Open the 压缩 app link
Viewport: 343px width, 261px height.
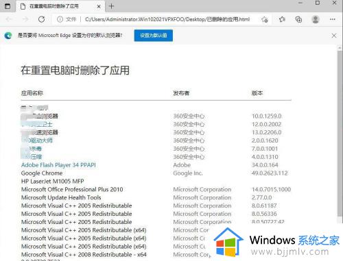(x=32, y=157)
